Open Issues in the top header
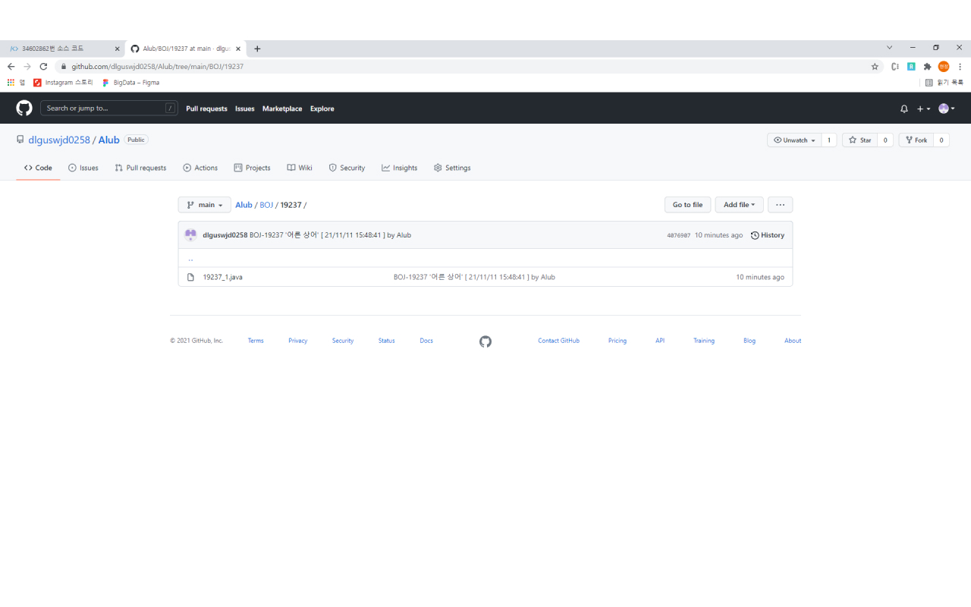The image size is (971, 607). 245,109
